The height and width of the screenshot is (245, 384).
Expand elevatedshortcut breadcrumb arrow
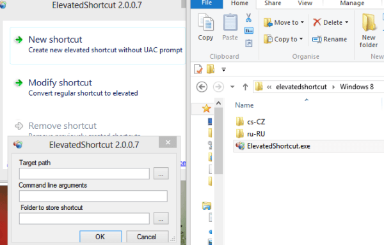333,87
